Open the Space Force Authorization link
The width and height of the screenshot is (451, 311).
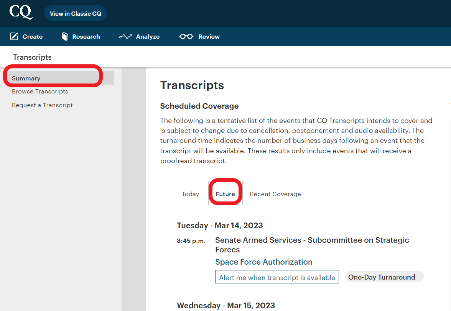pyautogui.click(x=264, y=262)
